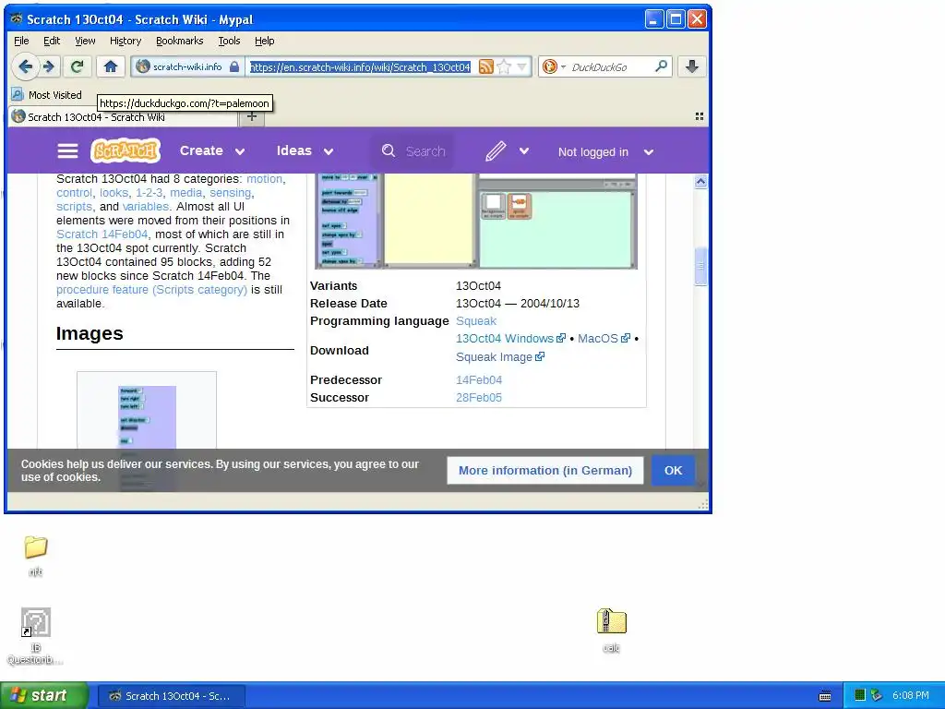Image resolution: width=945 pixels, height=709 pixels.
Task: Click the Most Visited bookmarks icon
Action: pos(18,95)
